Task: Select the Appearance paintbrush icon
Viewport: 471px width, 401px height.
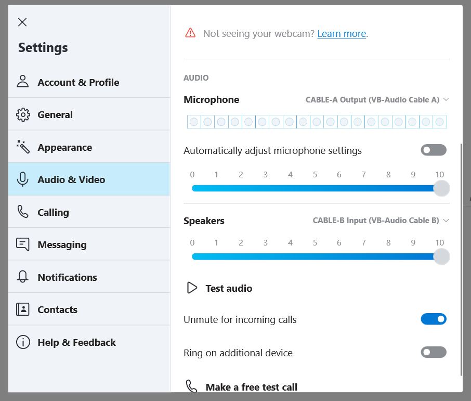Action: click(x=22, y=147)
